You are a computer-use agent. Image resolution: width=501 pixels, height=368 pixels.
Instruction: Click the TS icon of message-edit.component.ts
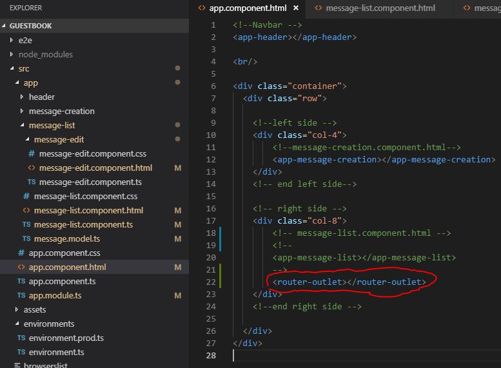32,182
